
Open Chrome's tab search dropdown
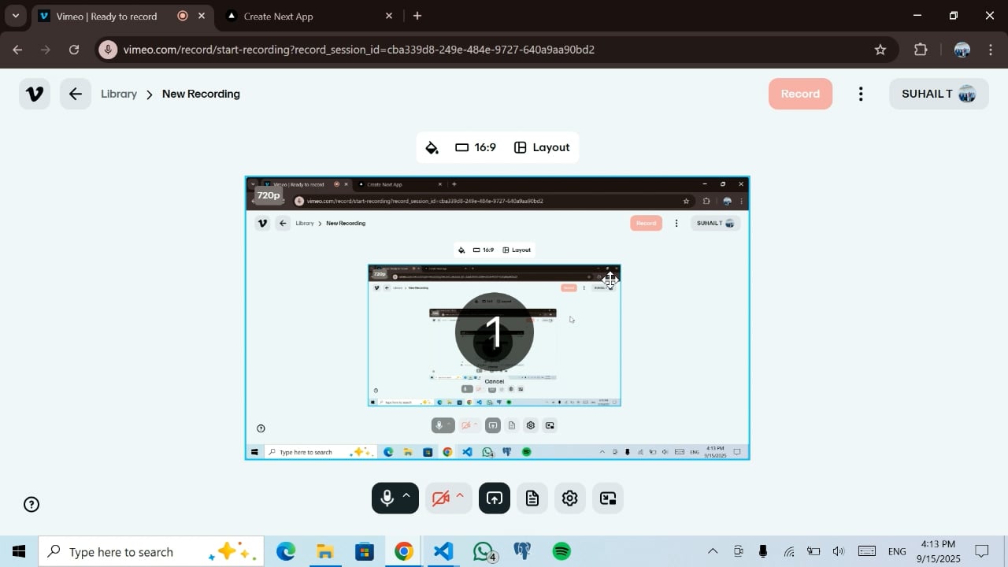tap(15, 16)
